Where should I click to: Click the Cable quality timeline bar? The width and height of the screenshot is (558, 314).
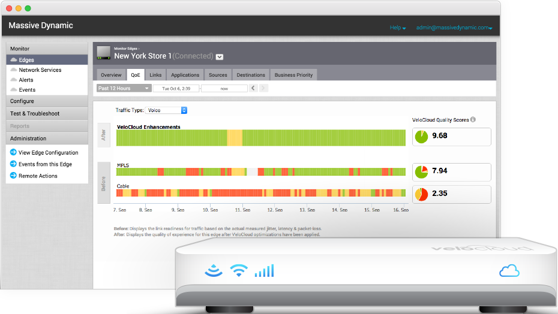pos(261,193)
